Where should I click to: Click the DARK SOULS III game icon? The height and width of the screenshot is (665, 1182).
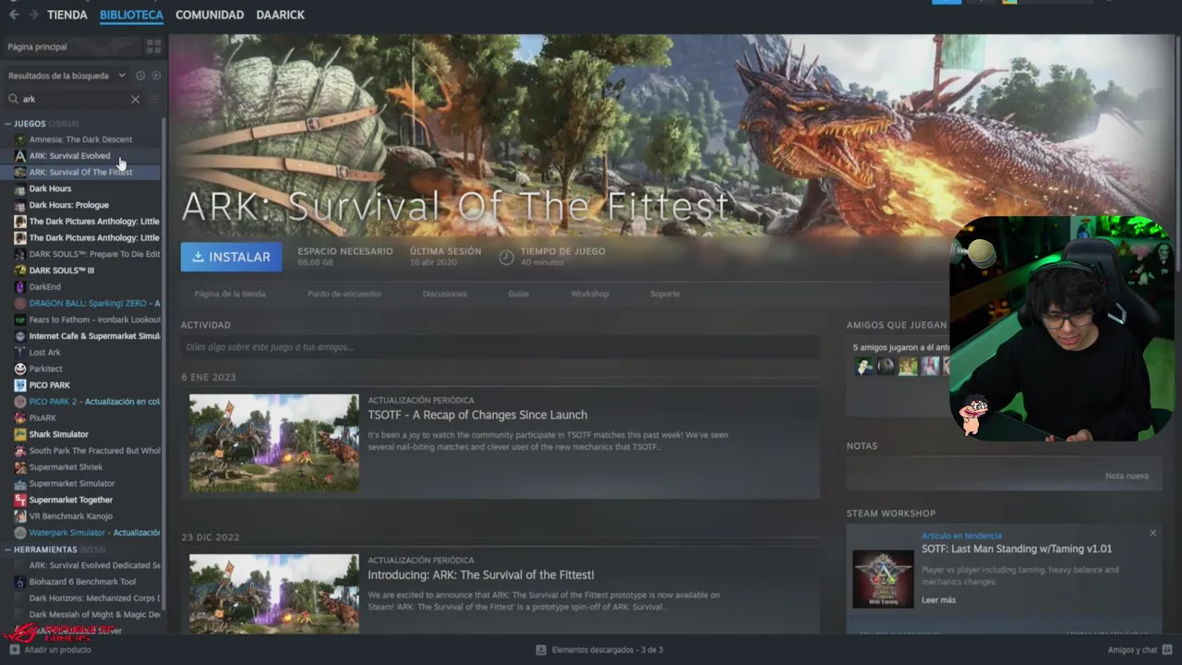[x=20, y=271]
